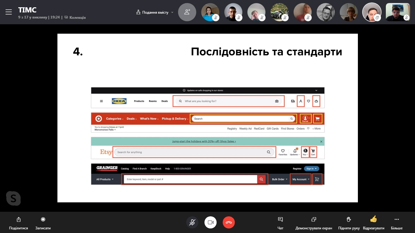Select the blonde woman with glasses avatar
This screenshot has height=233, width=415.
pyautogui.click(x=348, y=12)
